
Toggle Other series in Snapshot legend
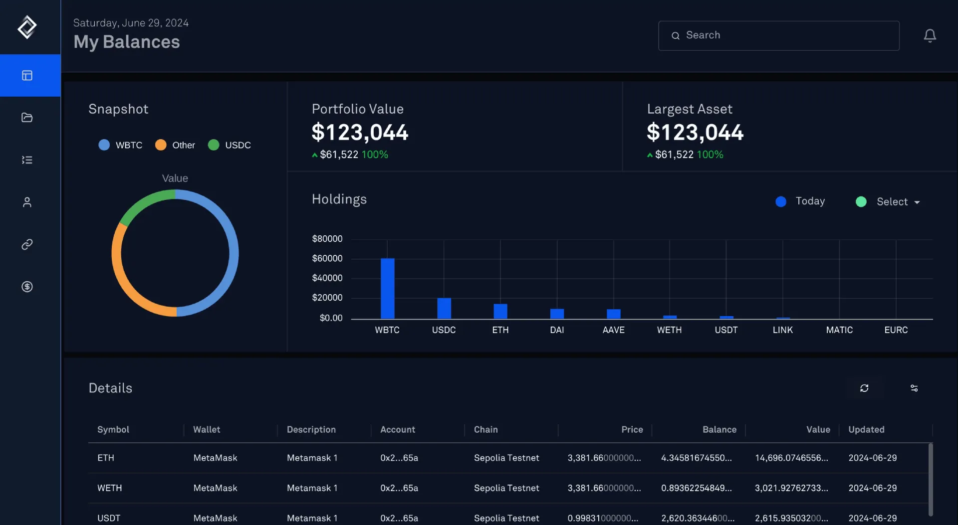pyautogui.click(x=175, y=145)
